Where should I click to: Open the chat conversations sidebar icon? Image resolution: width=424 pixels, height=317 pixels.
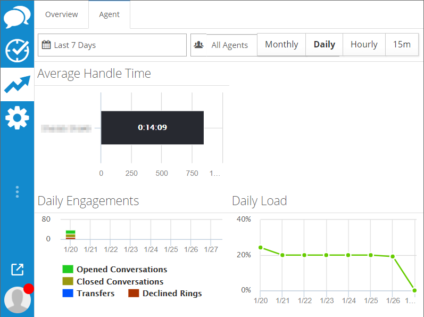coord(17,18)
